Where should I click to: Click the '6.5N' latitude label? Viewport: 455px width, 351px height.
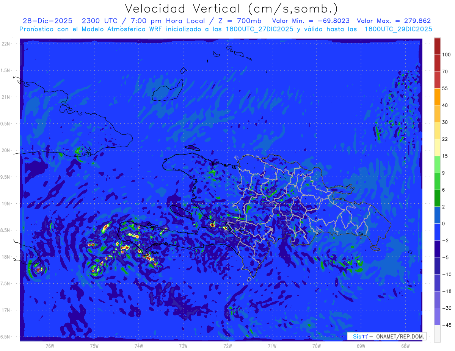[5, 337]
